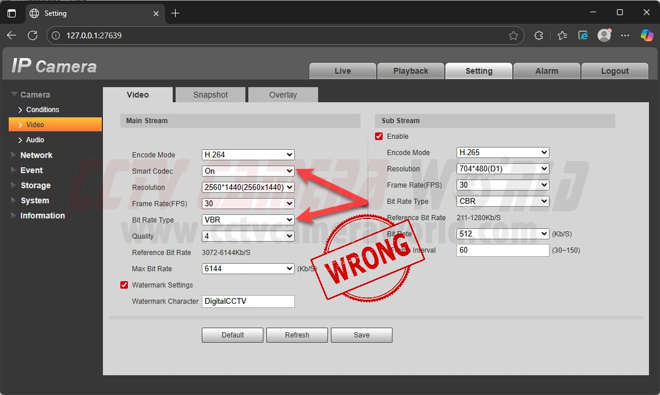Open a new browser tab with plus icon
Screen dimensions: 660x395
(175, 13)
